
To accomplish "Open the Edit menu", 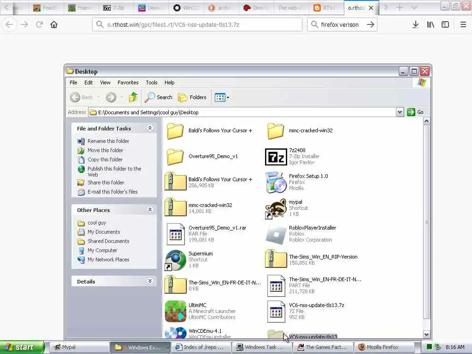I will 88,83.
